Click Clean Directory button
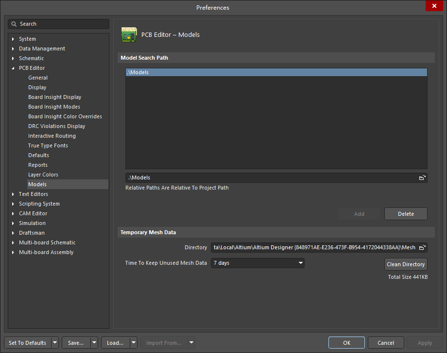The height and width of the screenshot is (353, 447). pos(406,264)
